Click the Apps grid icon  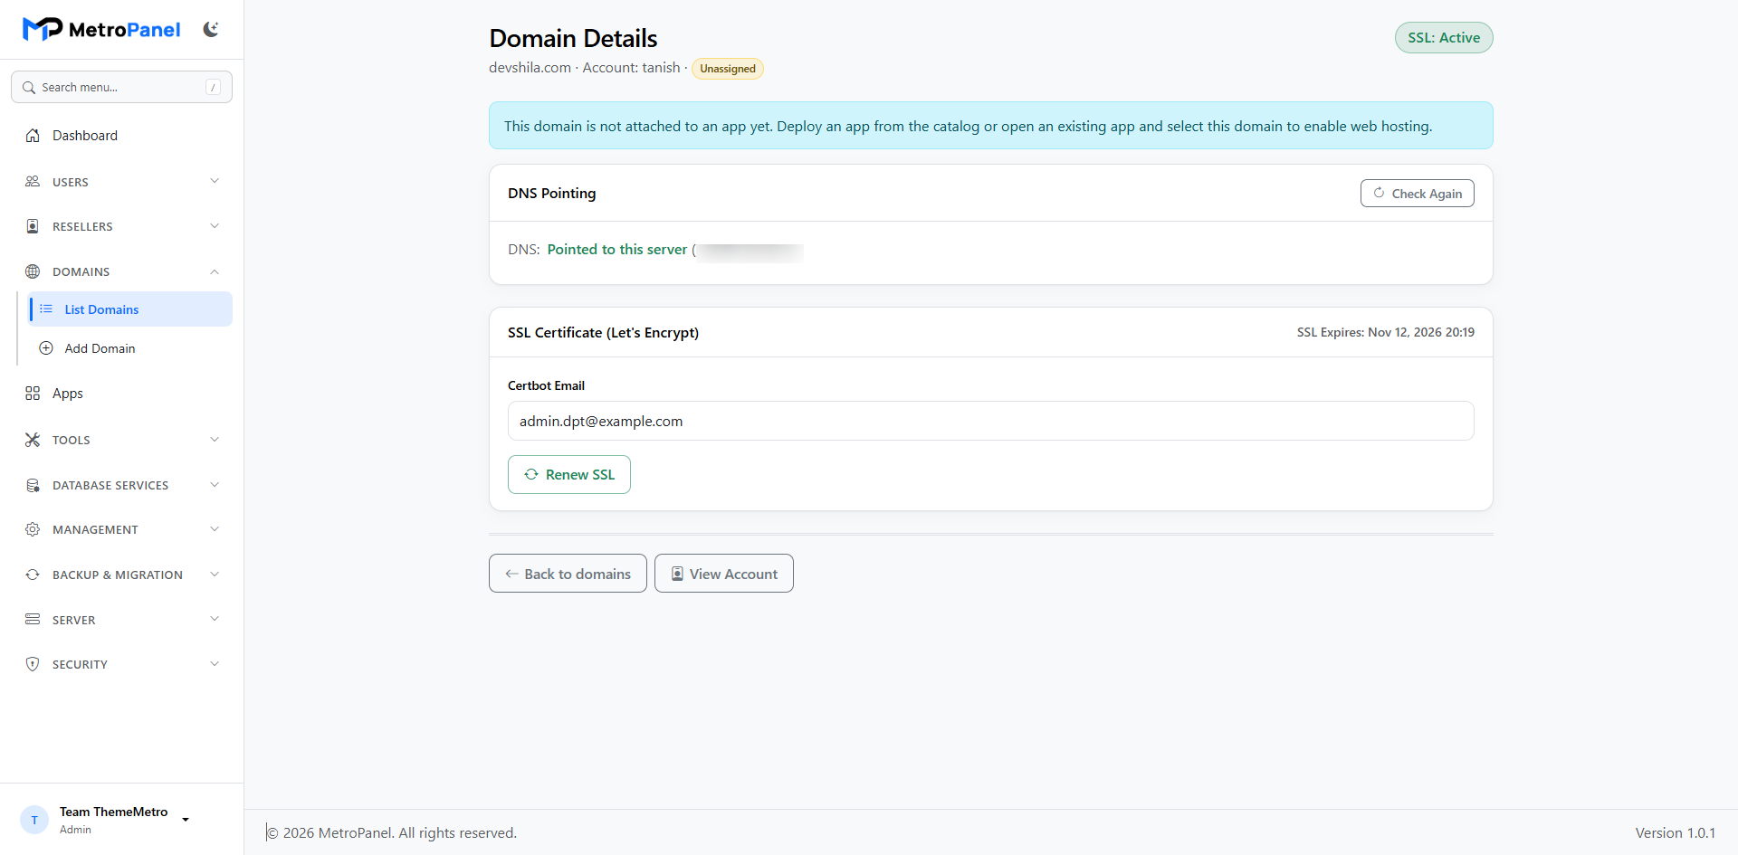[x=33, y=394]
